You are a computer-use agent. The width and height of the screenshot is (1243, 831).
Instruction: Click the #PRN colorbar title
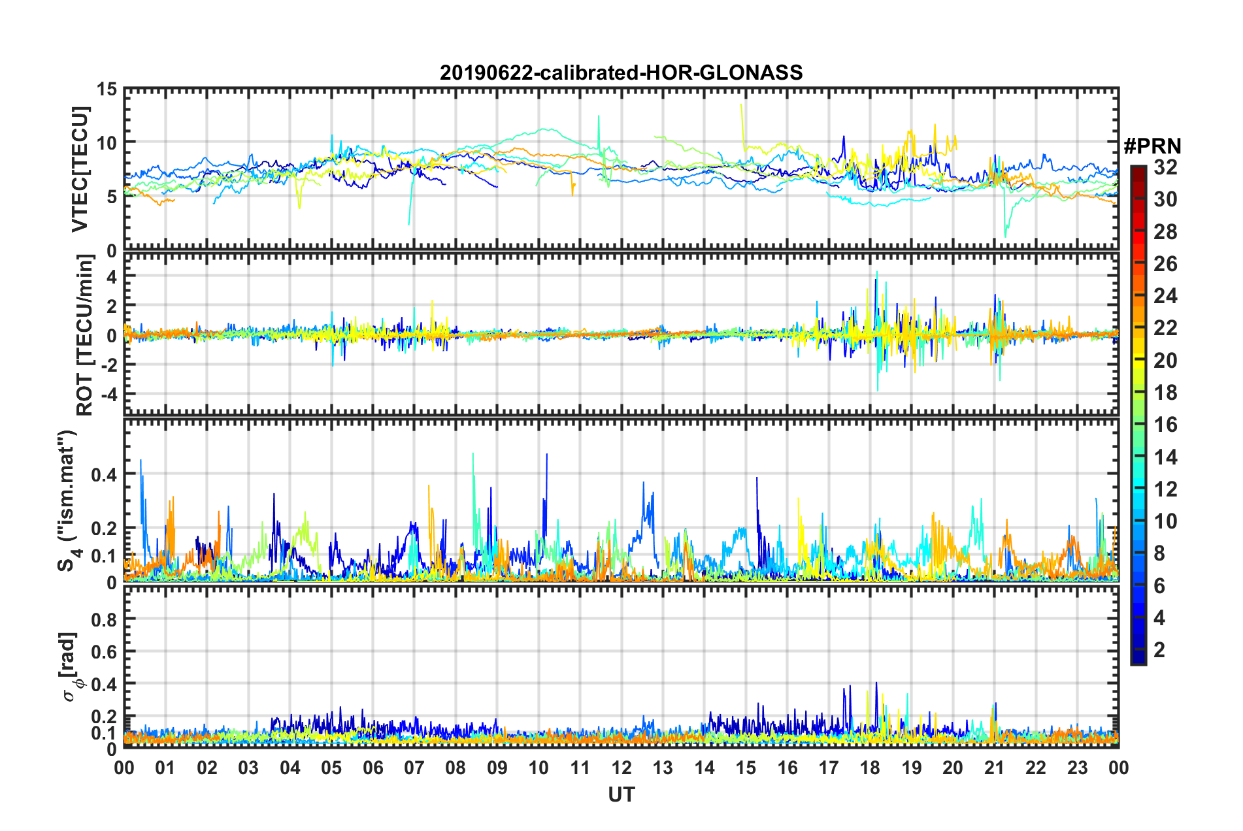[1152, 146]
